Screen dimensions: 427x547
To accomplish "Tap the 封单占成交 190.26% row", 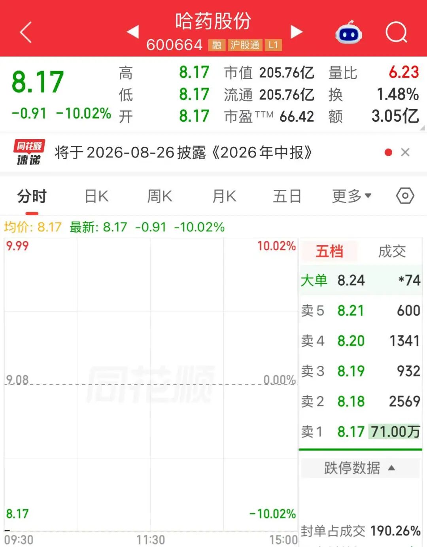I will coord(361,531).
